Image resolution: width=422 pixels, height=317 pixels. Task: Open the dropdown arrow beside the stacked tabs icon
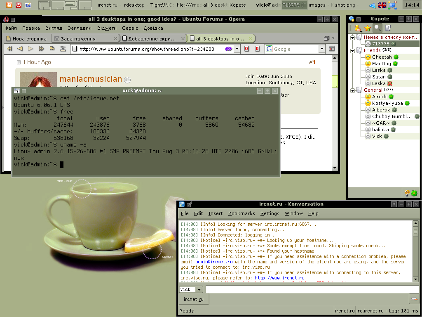click(333, 38)
